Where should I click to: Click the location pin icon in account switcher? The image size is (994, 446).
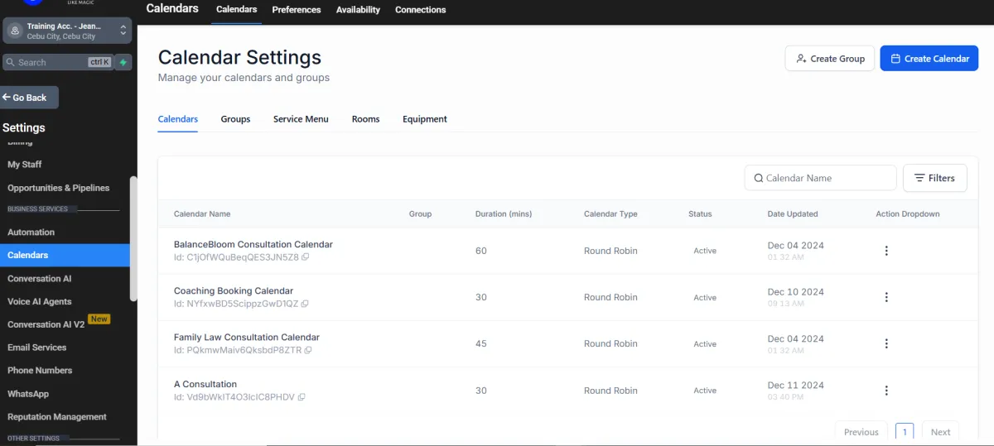coord(14,31)
